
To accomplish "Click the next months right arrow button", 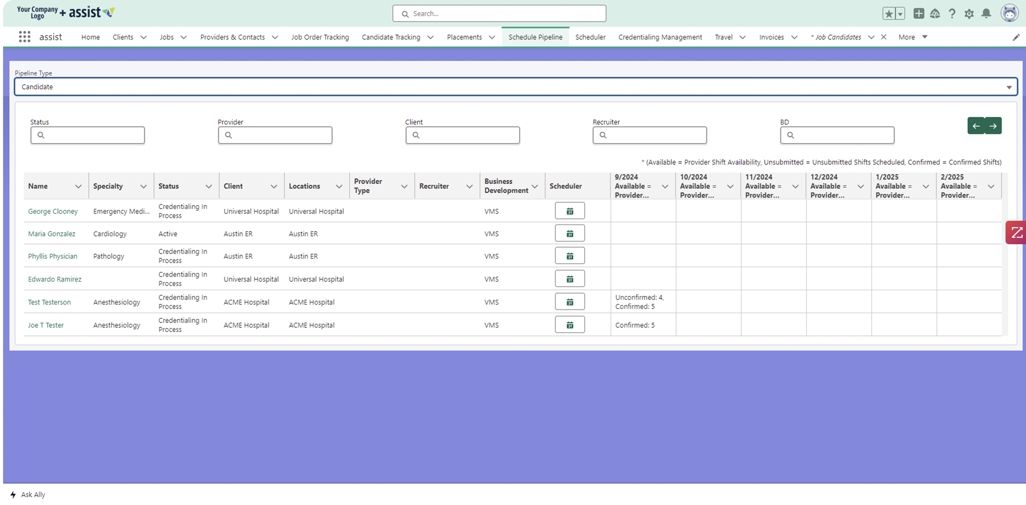I will [x=993, y=126].
